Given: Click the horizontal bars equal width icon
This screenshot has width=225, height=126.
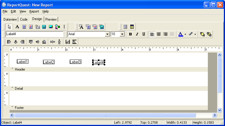Looking at the screenshot, I should [x=74, y=42].
